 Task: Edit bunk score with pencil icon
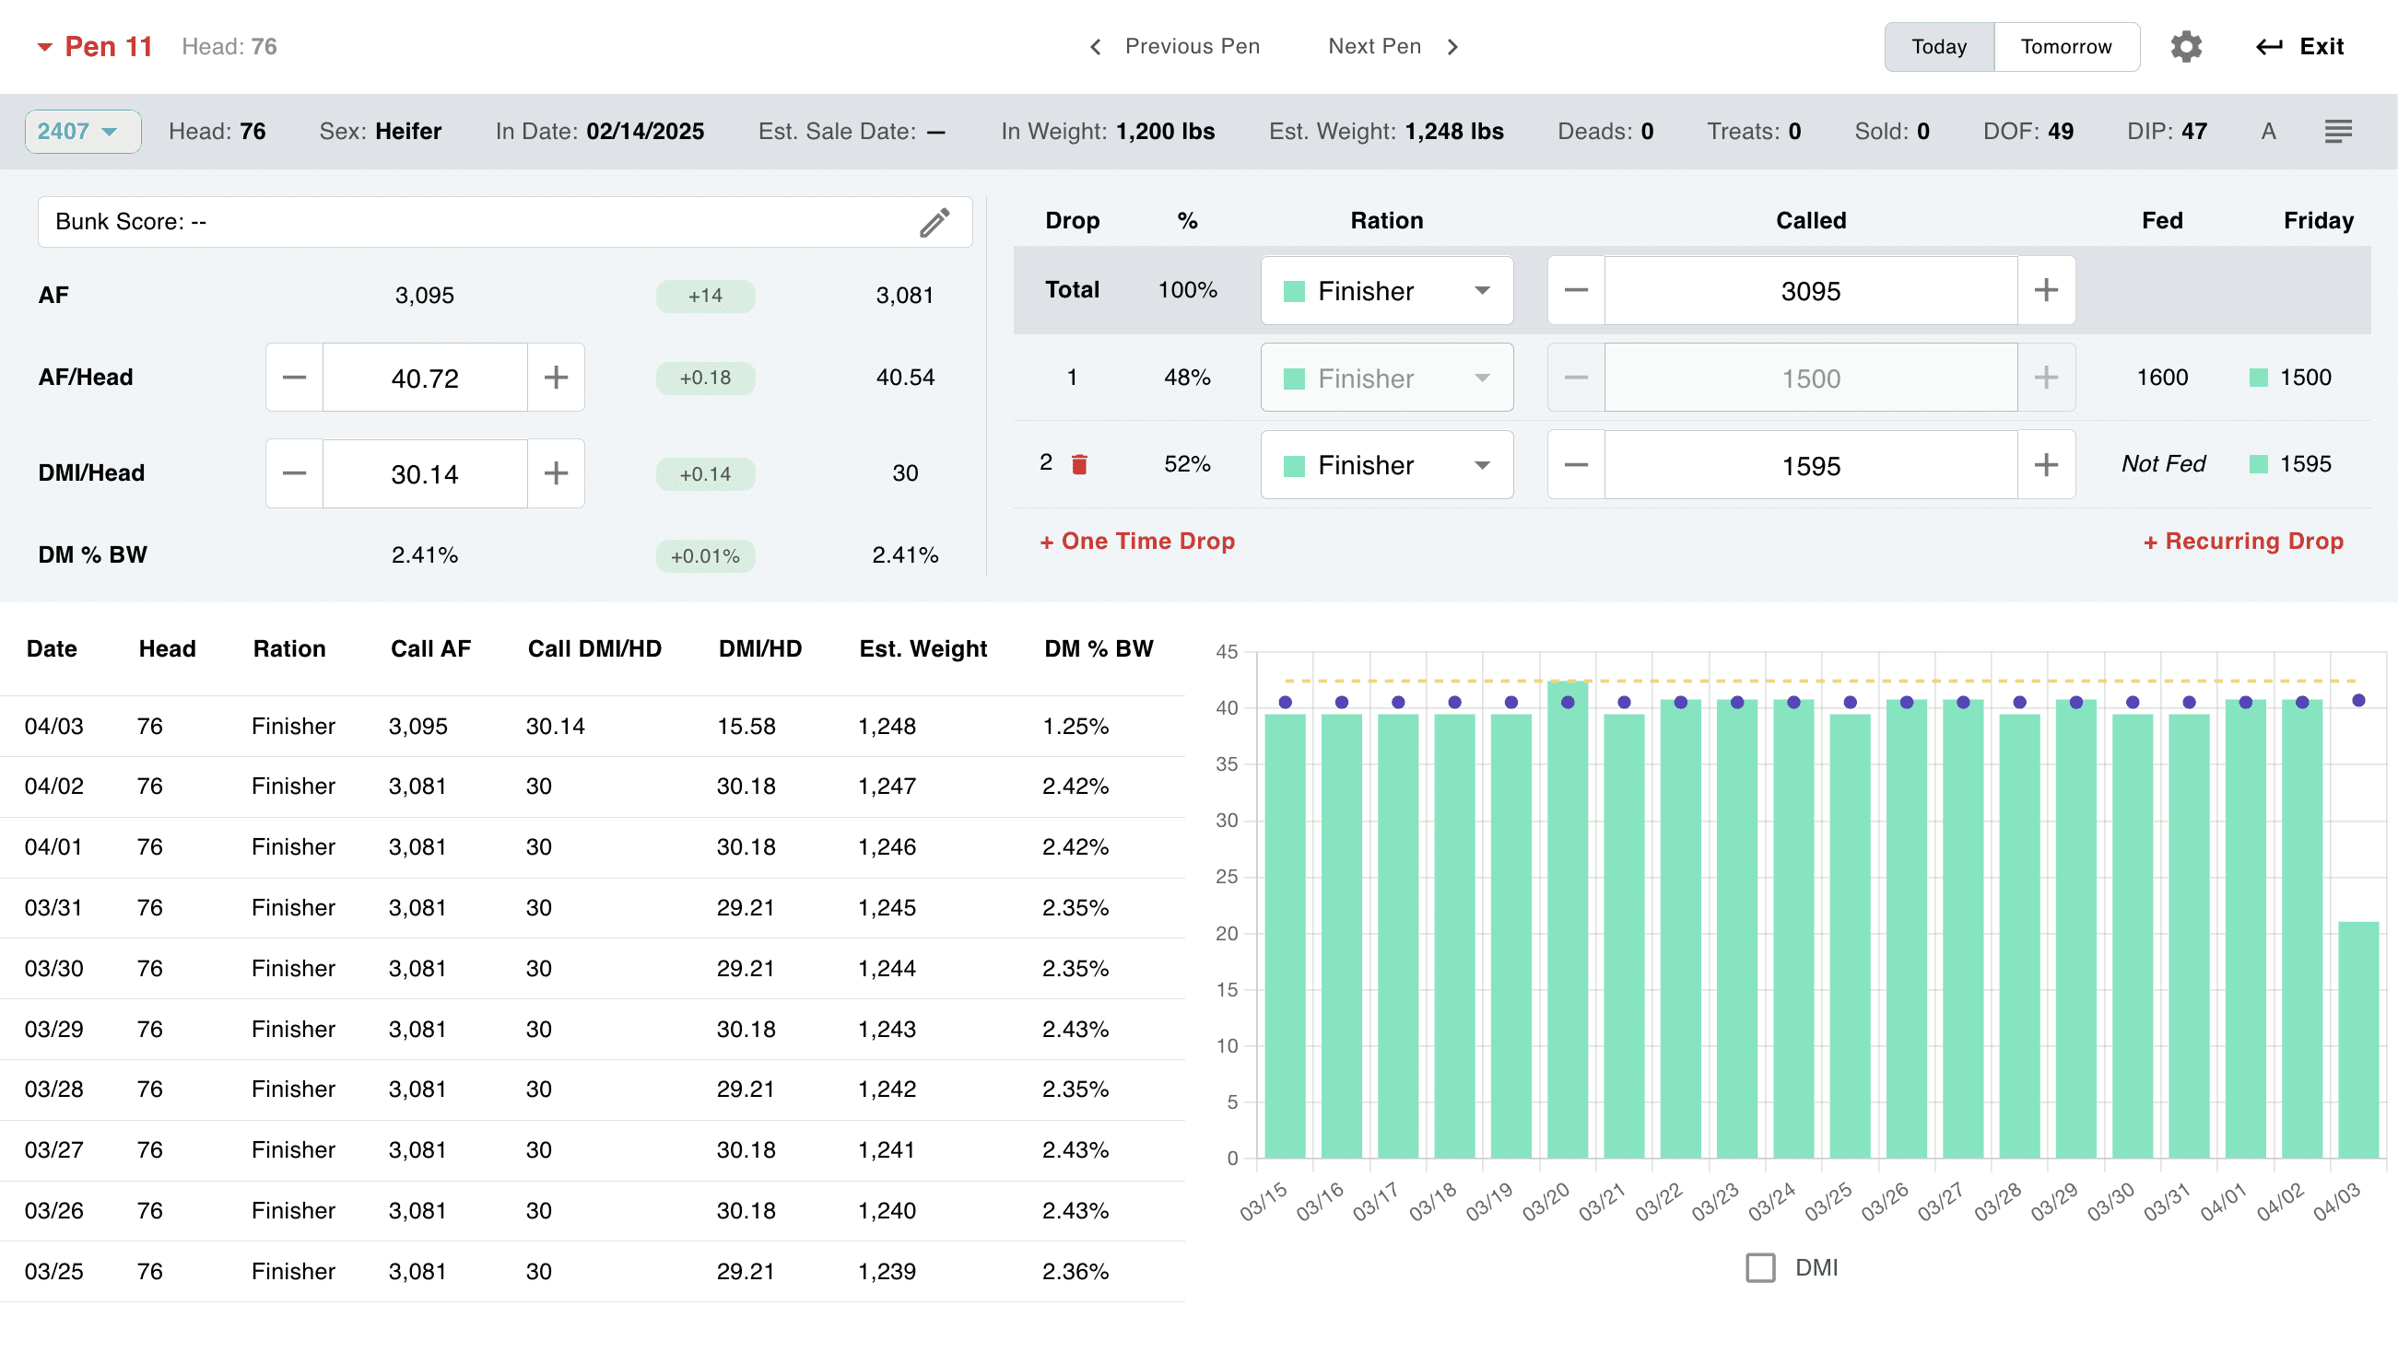(934, 222)
